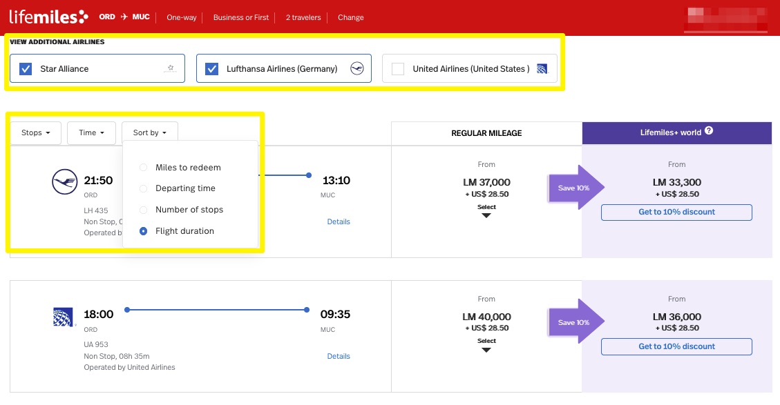Click the Save 10% arrow for the United flight
Viewport: 780px width, 405px height.
coord(577,322)
